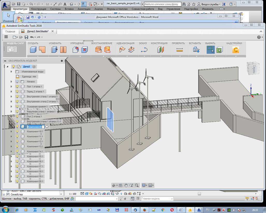Screen dimensions: 266x213
Task: Toggle the light bulb beside Начало folder
Action: (x=17, y=81)
